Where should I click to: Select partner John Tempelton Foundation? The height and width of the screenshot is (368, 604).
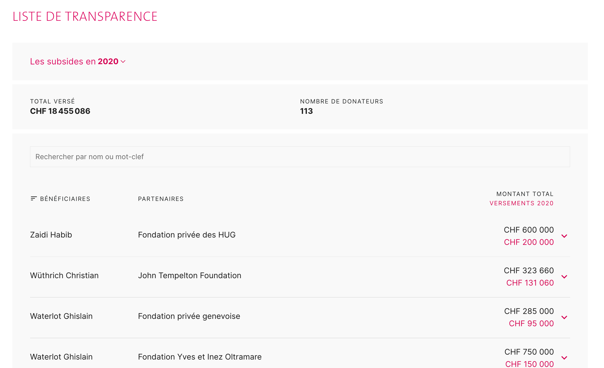click(x=189, y=275)
